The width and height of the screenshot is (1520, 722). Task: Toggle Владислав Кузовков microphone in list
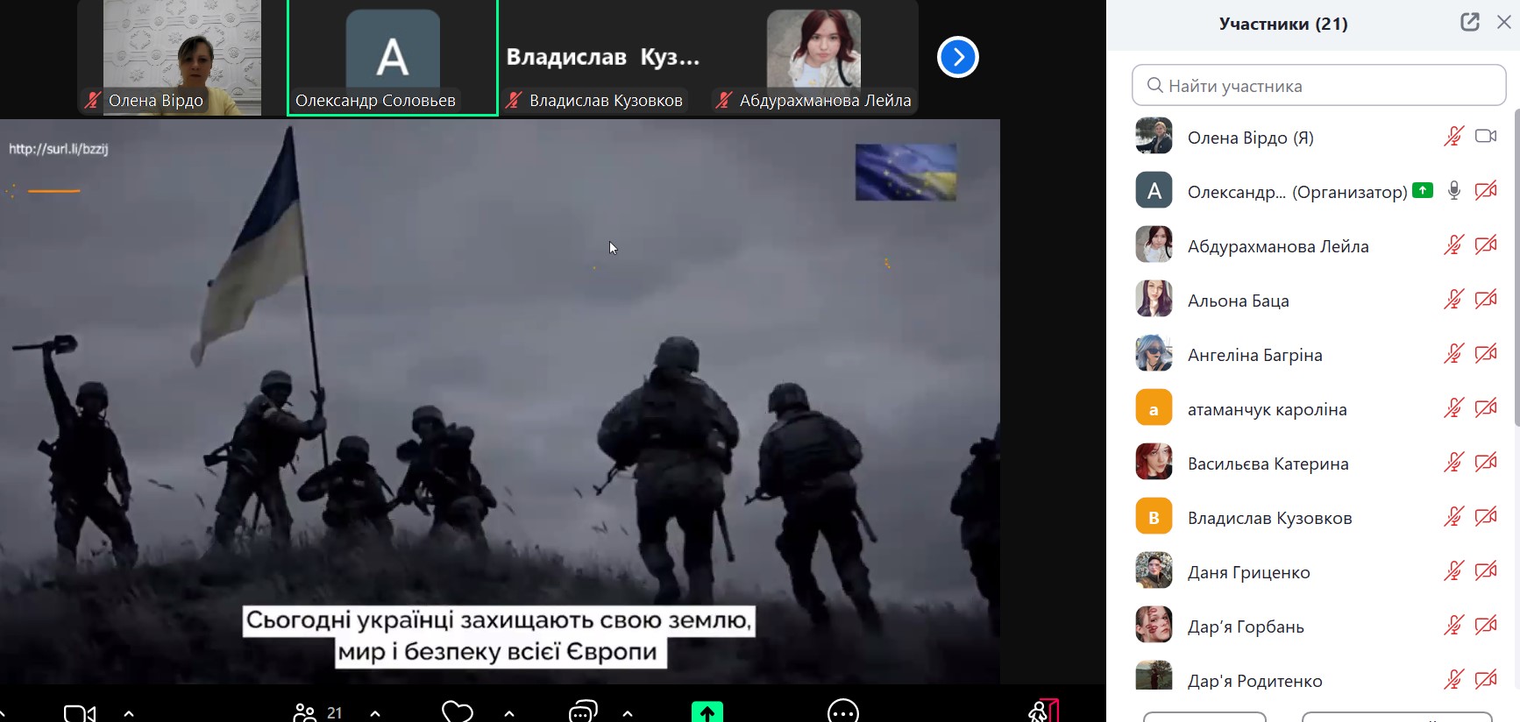(x=1454, y=516)
